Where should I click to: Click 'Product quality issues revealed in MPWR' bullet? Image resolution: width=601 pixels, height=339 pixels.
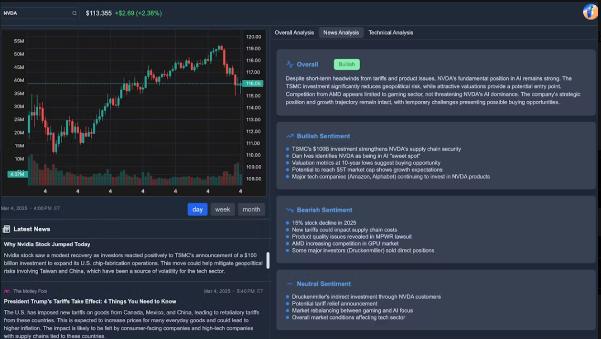352,237
